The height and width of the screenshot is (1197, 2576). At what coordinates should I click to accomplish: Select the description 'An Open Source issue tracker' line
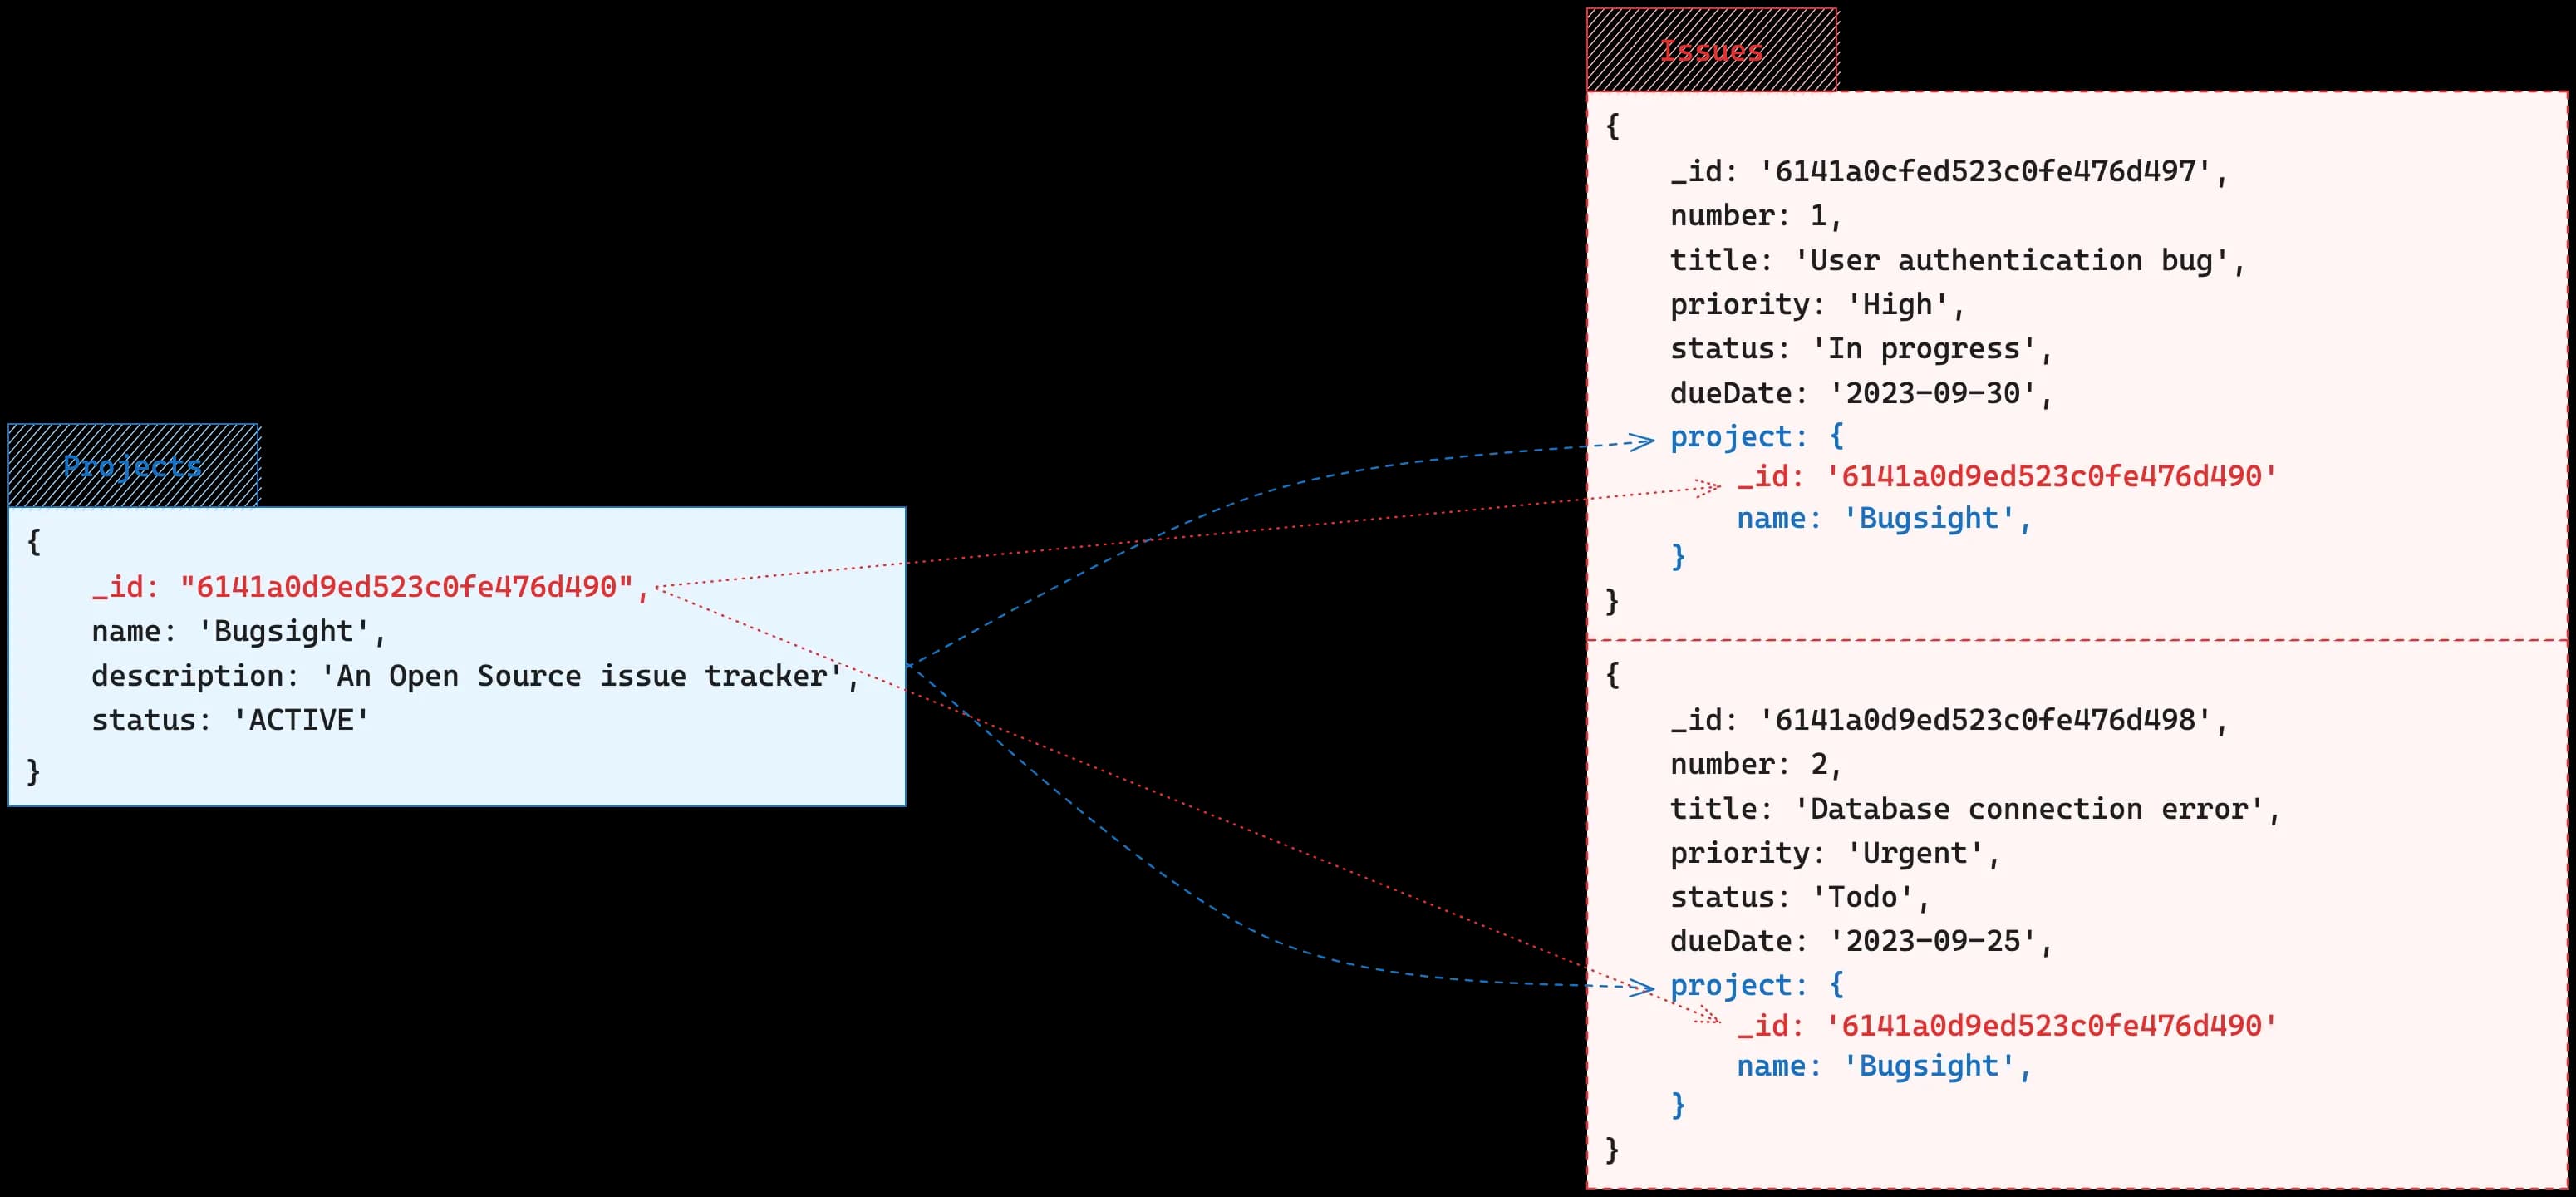[x=476, y=676]
